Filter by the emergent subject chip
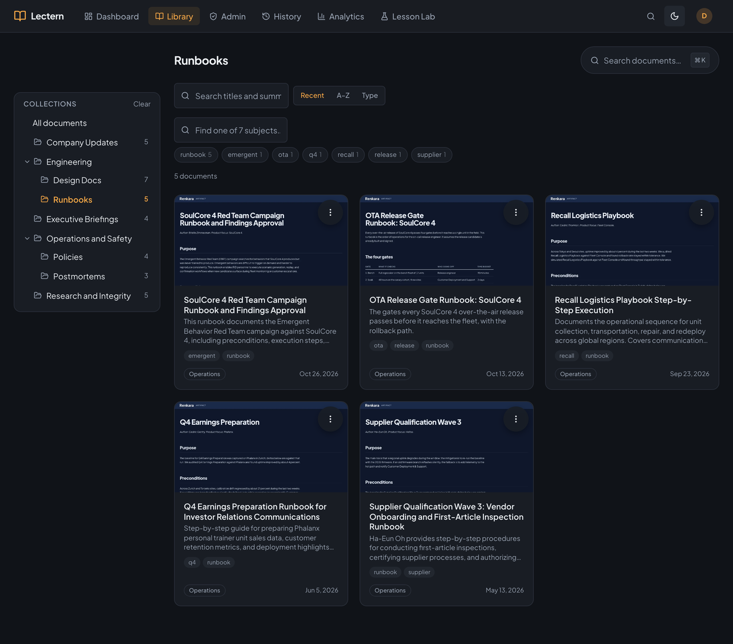The height and width of the screenshot is (644, 733). tap(245, 155)
